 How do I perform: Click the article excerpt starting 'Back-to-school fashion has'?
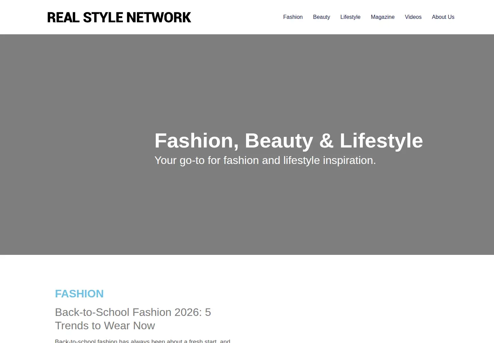pos(142,341)
